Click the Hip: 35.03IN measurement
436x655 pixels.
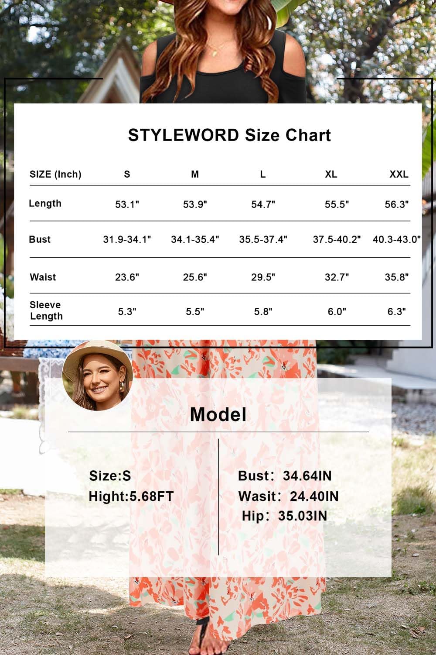[284, 516]
